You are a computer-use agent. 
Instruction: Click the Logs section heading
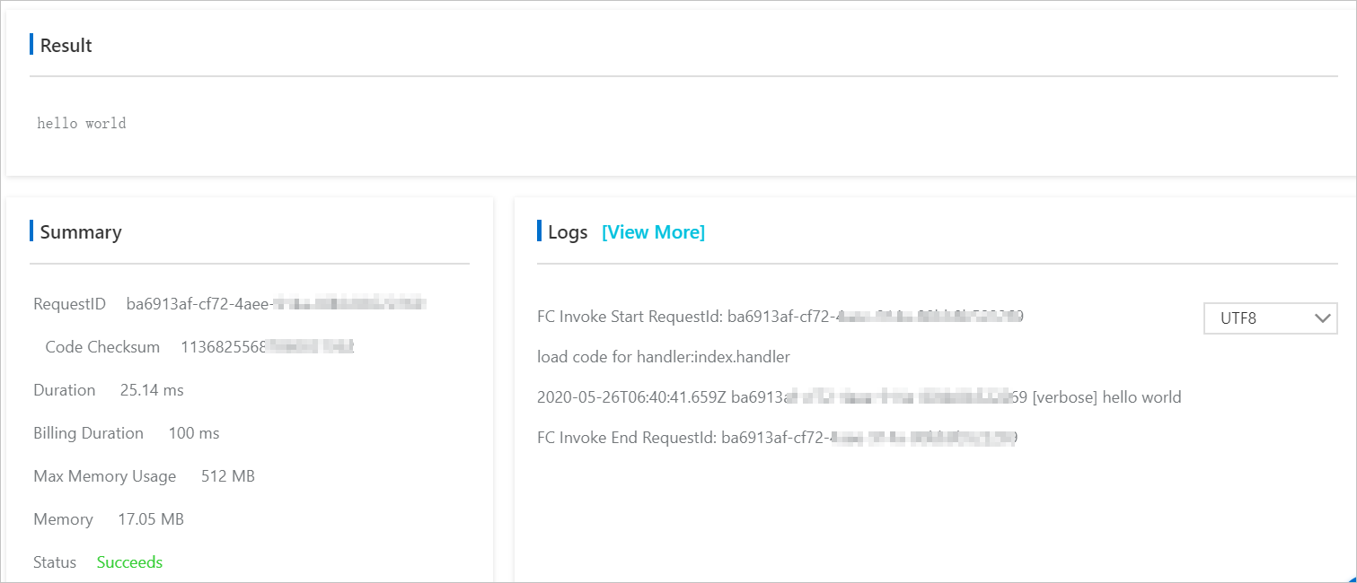[x=568, y=232]
